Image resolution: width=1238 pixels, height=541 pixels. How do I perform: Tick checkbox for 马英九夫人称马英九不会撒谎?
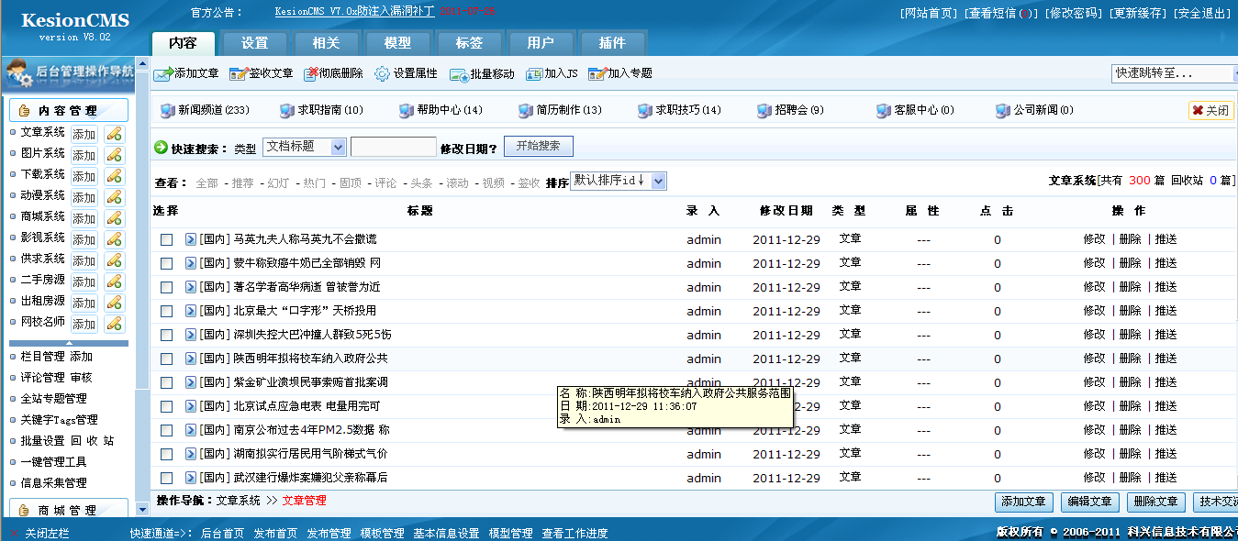(166, 239)
